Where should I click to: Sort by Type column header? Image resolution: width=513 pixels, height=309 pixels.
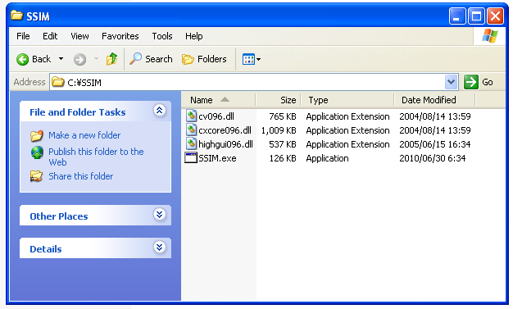(x=347, y=100)
